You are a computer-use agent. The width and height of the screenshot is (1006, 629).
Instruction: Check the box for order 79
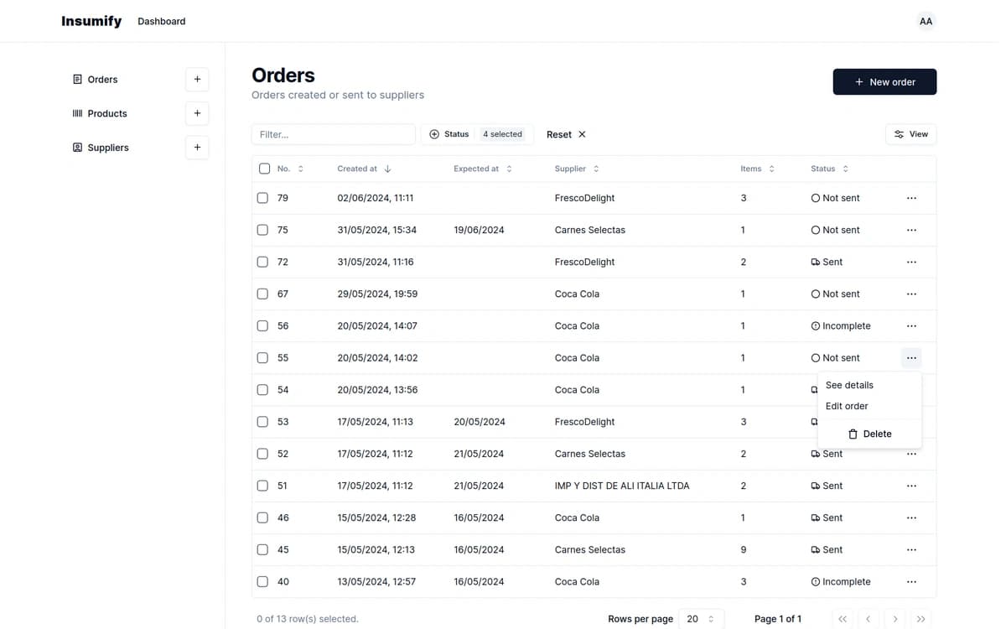(x=262, y=198)
